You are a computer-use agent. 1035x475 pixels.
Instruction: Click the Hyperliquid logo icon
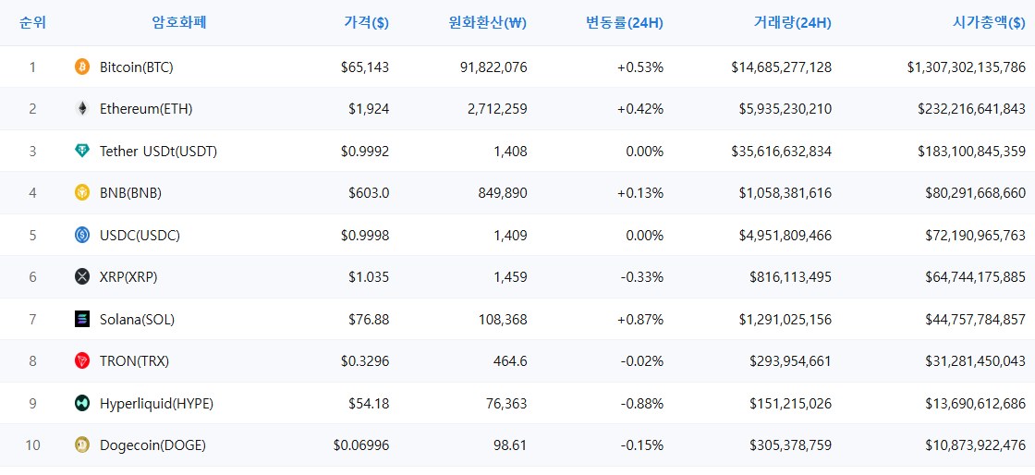(x=82, y=403)
